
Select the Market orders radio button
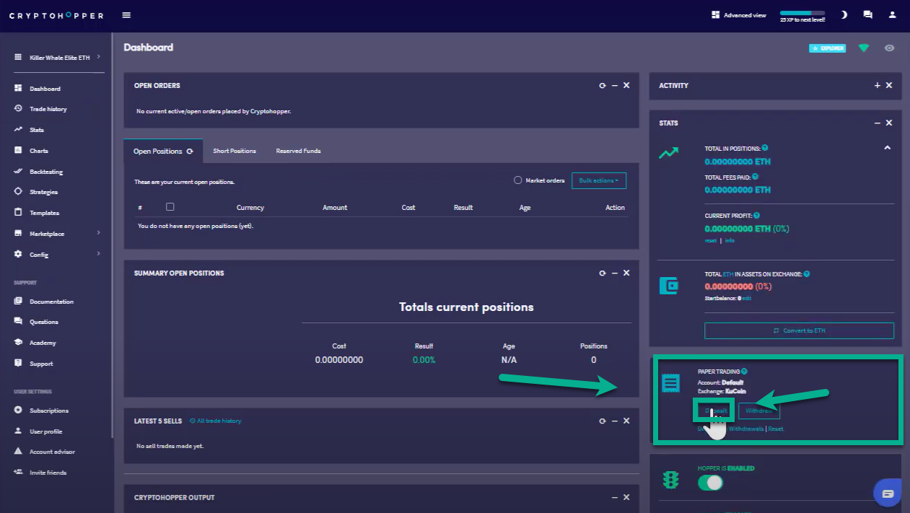[517, 180]
